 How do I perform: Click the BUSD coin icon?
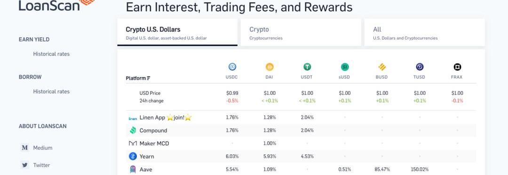tap(382, 67)
